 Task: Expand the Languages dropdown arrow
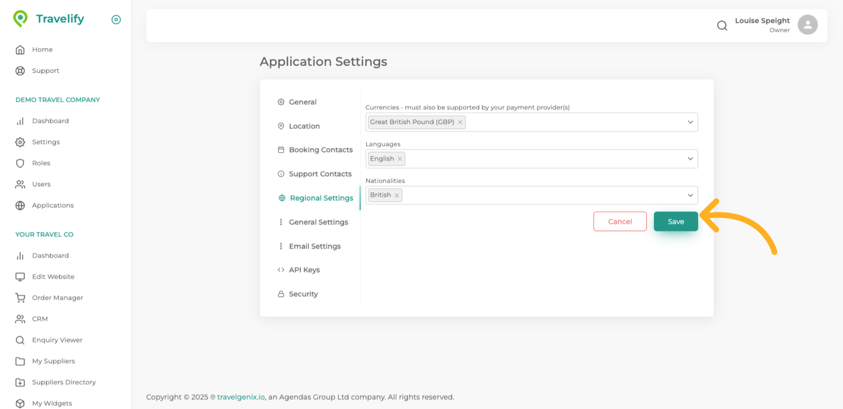click(x=690, y=159)
